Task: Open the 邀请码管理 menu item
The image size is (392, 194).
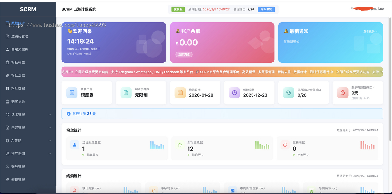Action: coord(28,36)
